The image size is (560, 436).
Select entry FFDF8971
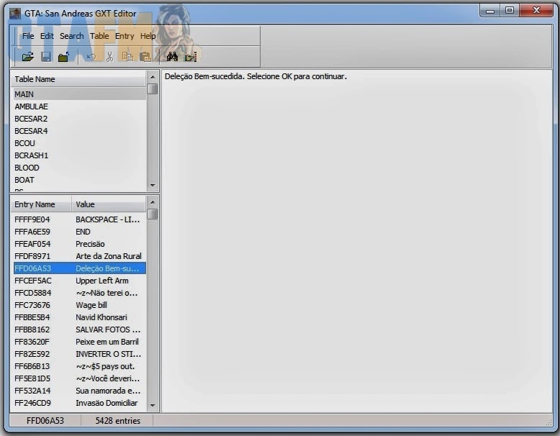pyautogui.click(x=79, y=256)
